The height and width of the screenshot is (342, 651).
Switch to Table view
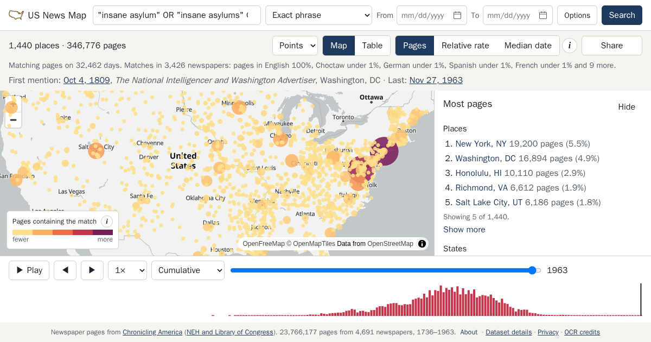[372, 46]
